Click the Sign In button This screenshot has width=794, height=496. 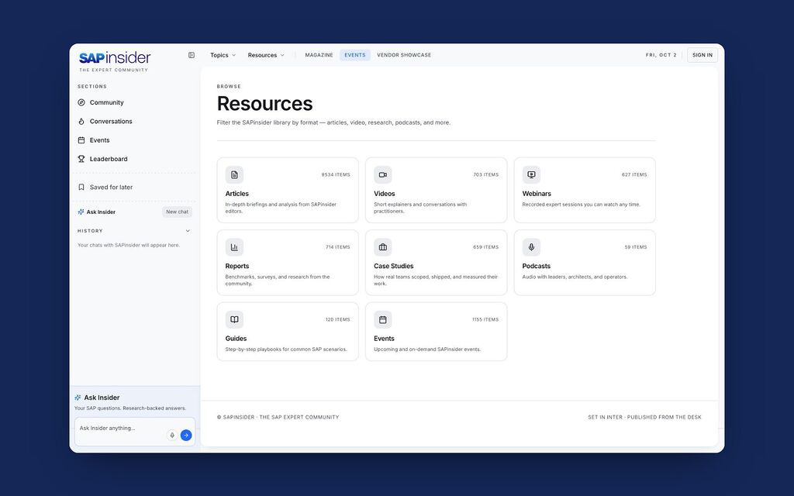tap(703, 55)
